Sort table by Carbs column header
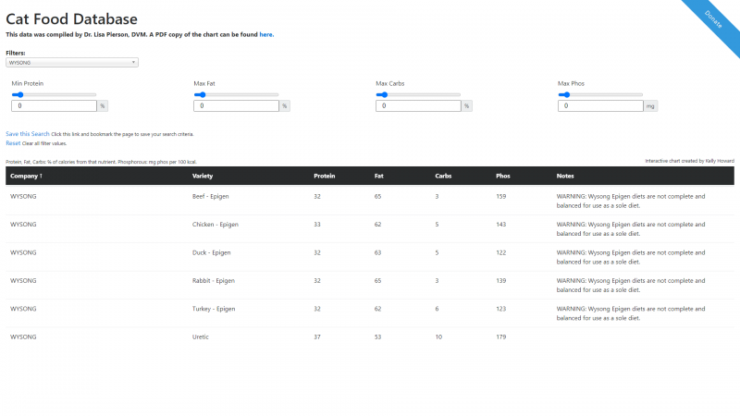This screenshot has height=416, width=740. point(444,176)
